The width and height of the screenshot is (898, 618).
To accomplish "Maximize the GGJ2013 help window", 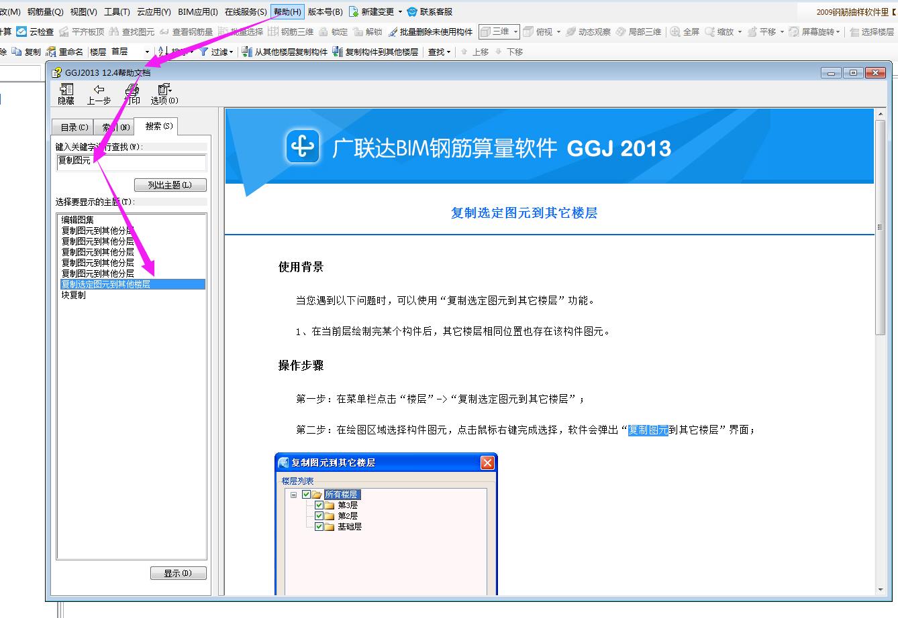I will coord(853,73).
